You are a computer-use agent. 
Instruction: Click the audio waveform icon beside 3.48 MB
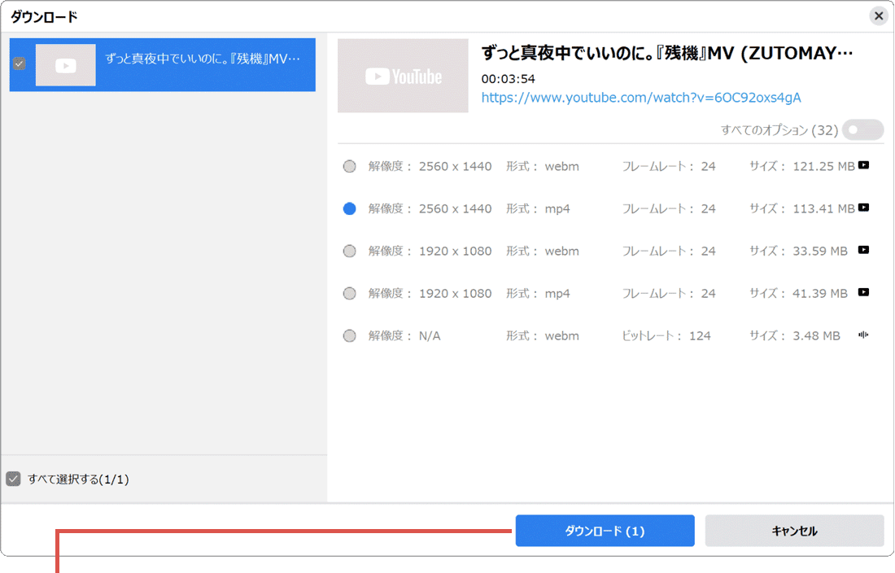[864, 335]
